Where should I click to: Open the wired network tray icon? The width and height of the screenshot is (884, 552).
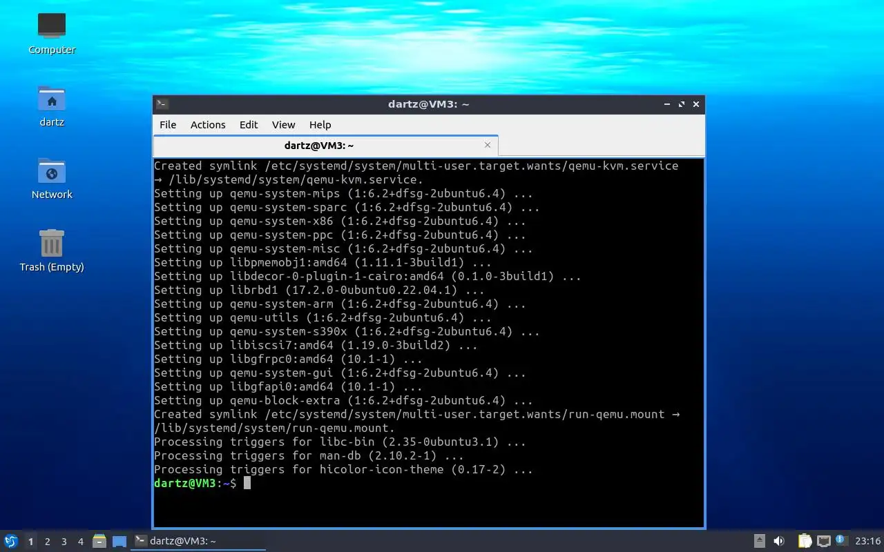tap(823, 541)
